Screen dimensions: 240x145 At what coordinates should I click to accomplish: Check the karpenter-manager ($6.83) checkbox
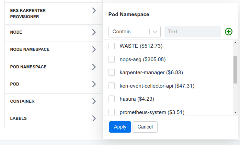tap(112, 72)
